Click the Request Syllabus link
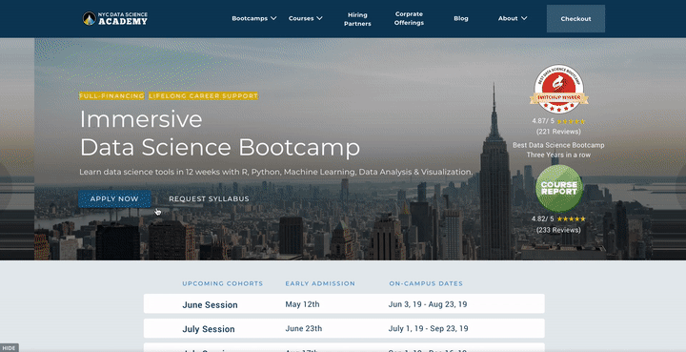This screenshot has height=352, width=686. tap(209, 198)
